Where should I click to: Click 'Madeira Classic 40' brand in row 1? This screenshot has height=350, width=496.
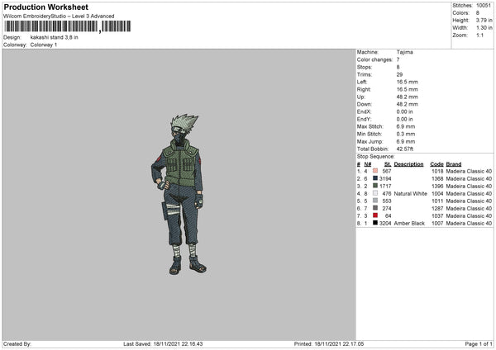point(469,171)
